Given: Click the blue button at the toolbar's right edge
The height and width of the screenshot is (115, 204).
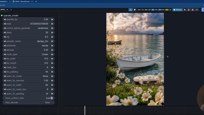Looking at the screenshot, I should pos(203,10).
